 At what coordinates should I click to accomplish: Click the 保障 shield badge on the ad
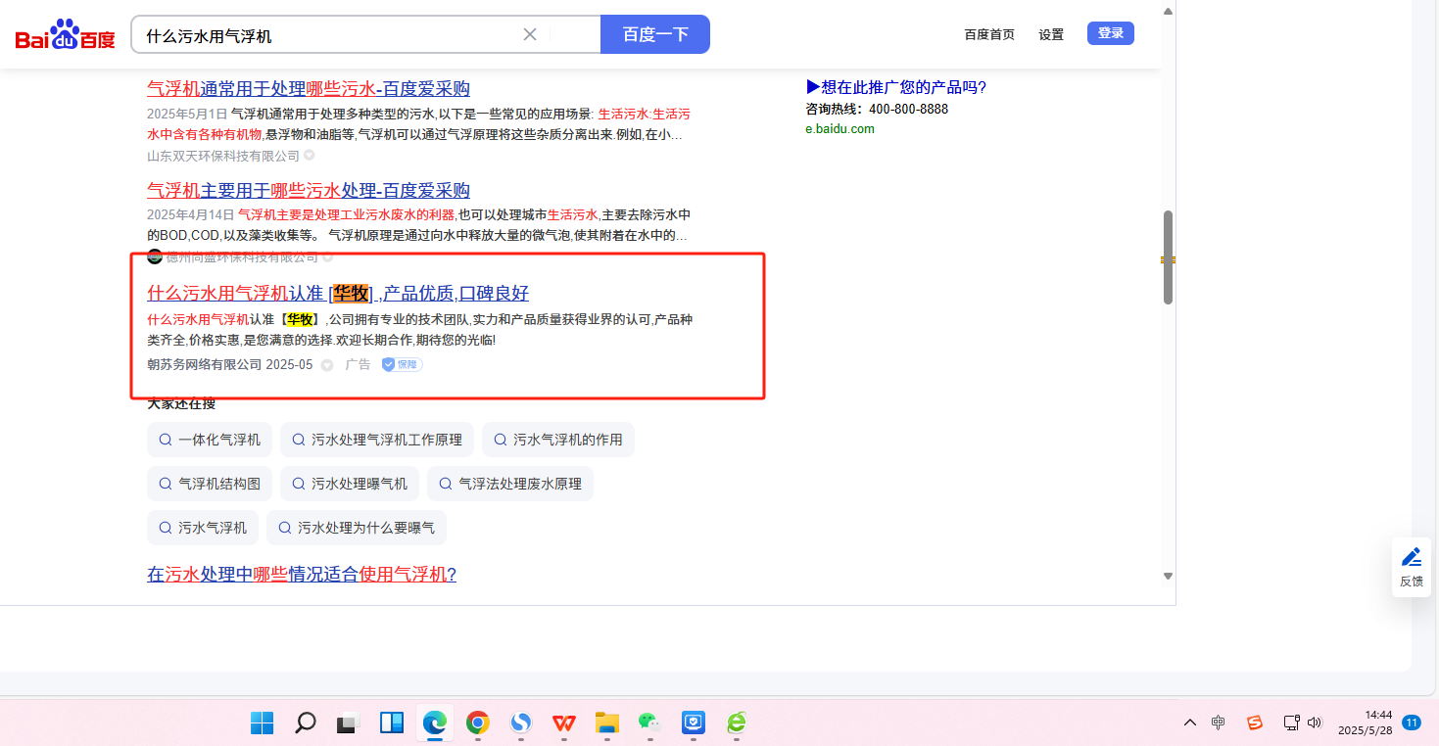coord(402,364)
